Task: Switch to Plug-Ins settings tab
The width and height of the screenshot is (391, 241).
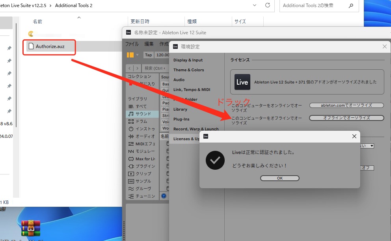Action: (x=181, y=119)
